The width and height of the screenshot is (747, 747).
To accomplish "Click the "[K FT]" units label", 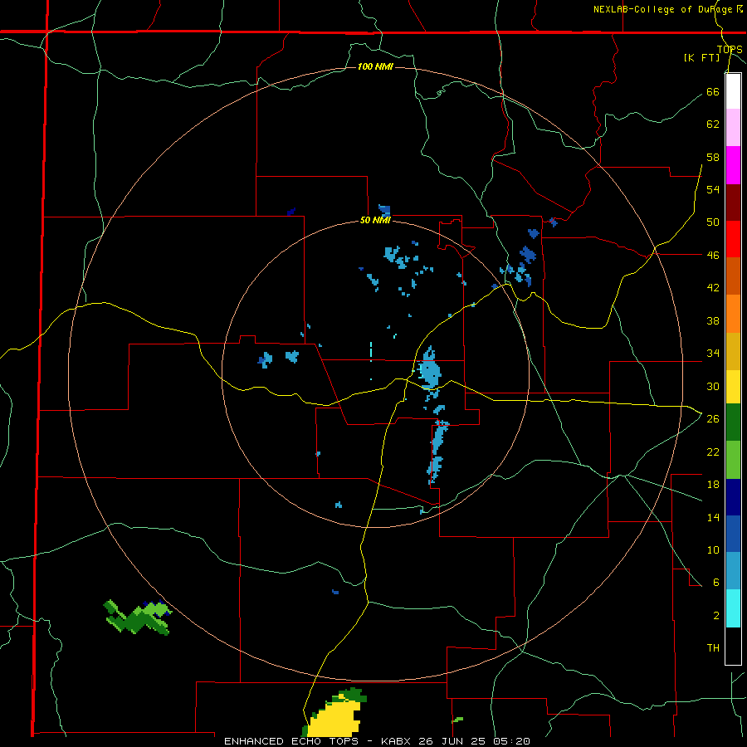I will point(701,57).
